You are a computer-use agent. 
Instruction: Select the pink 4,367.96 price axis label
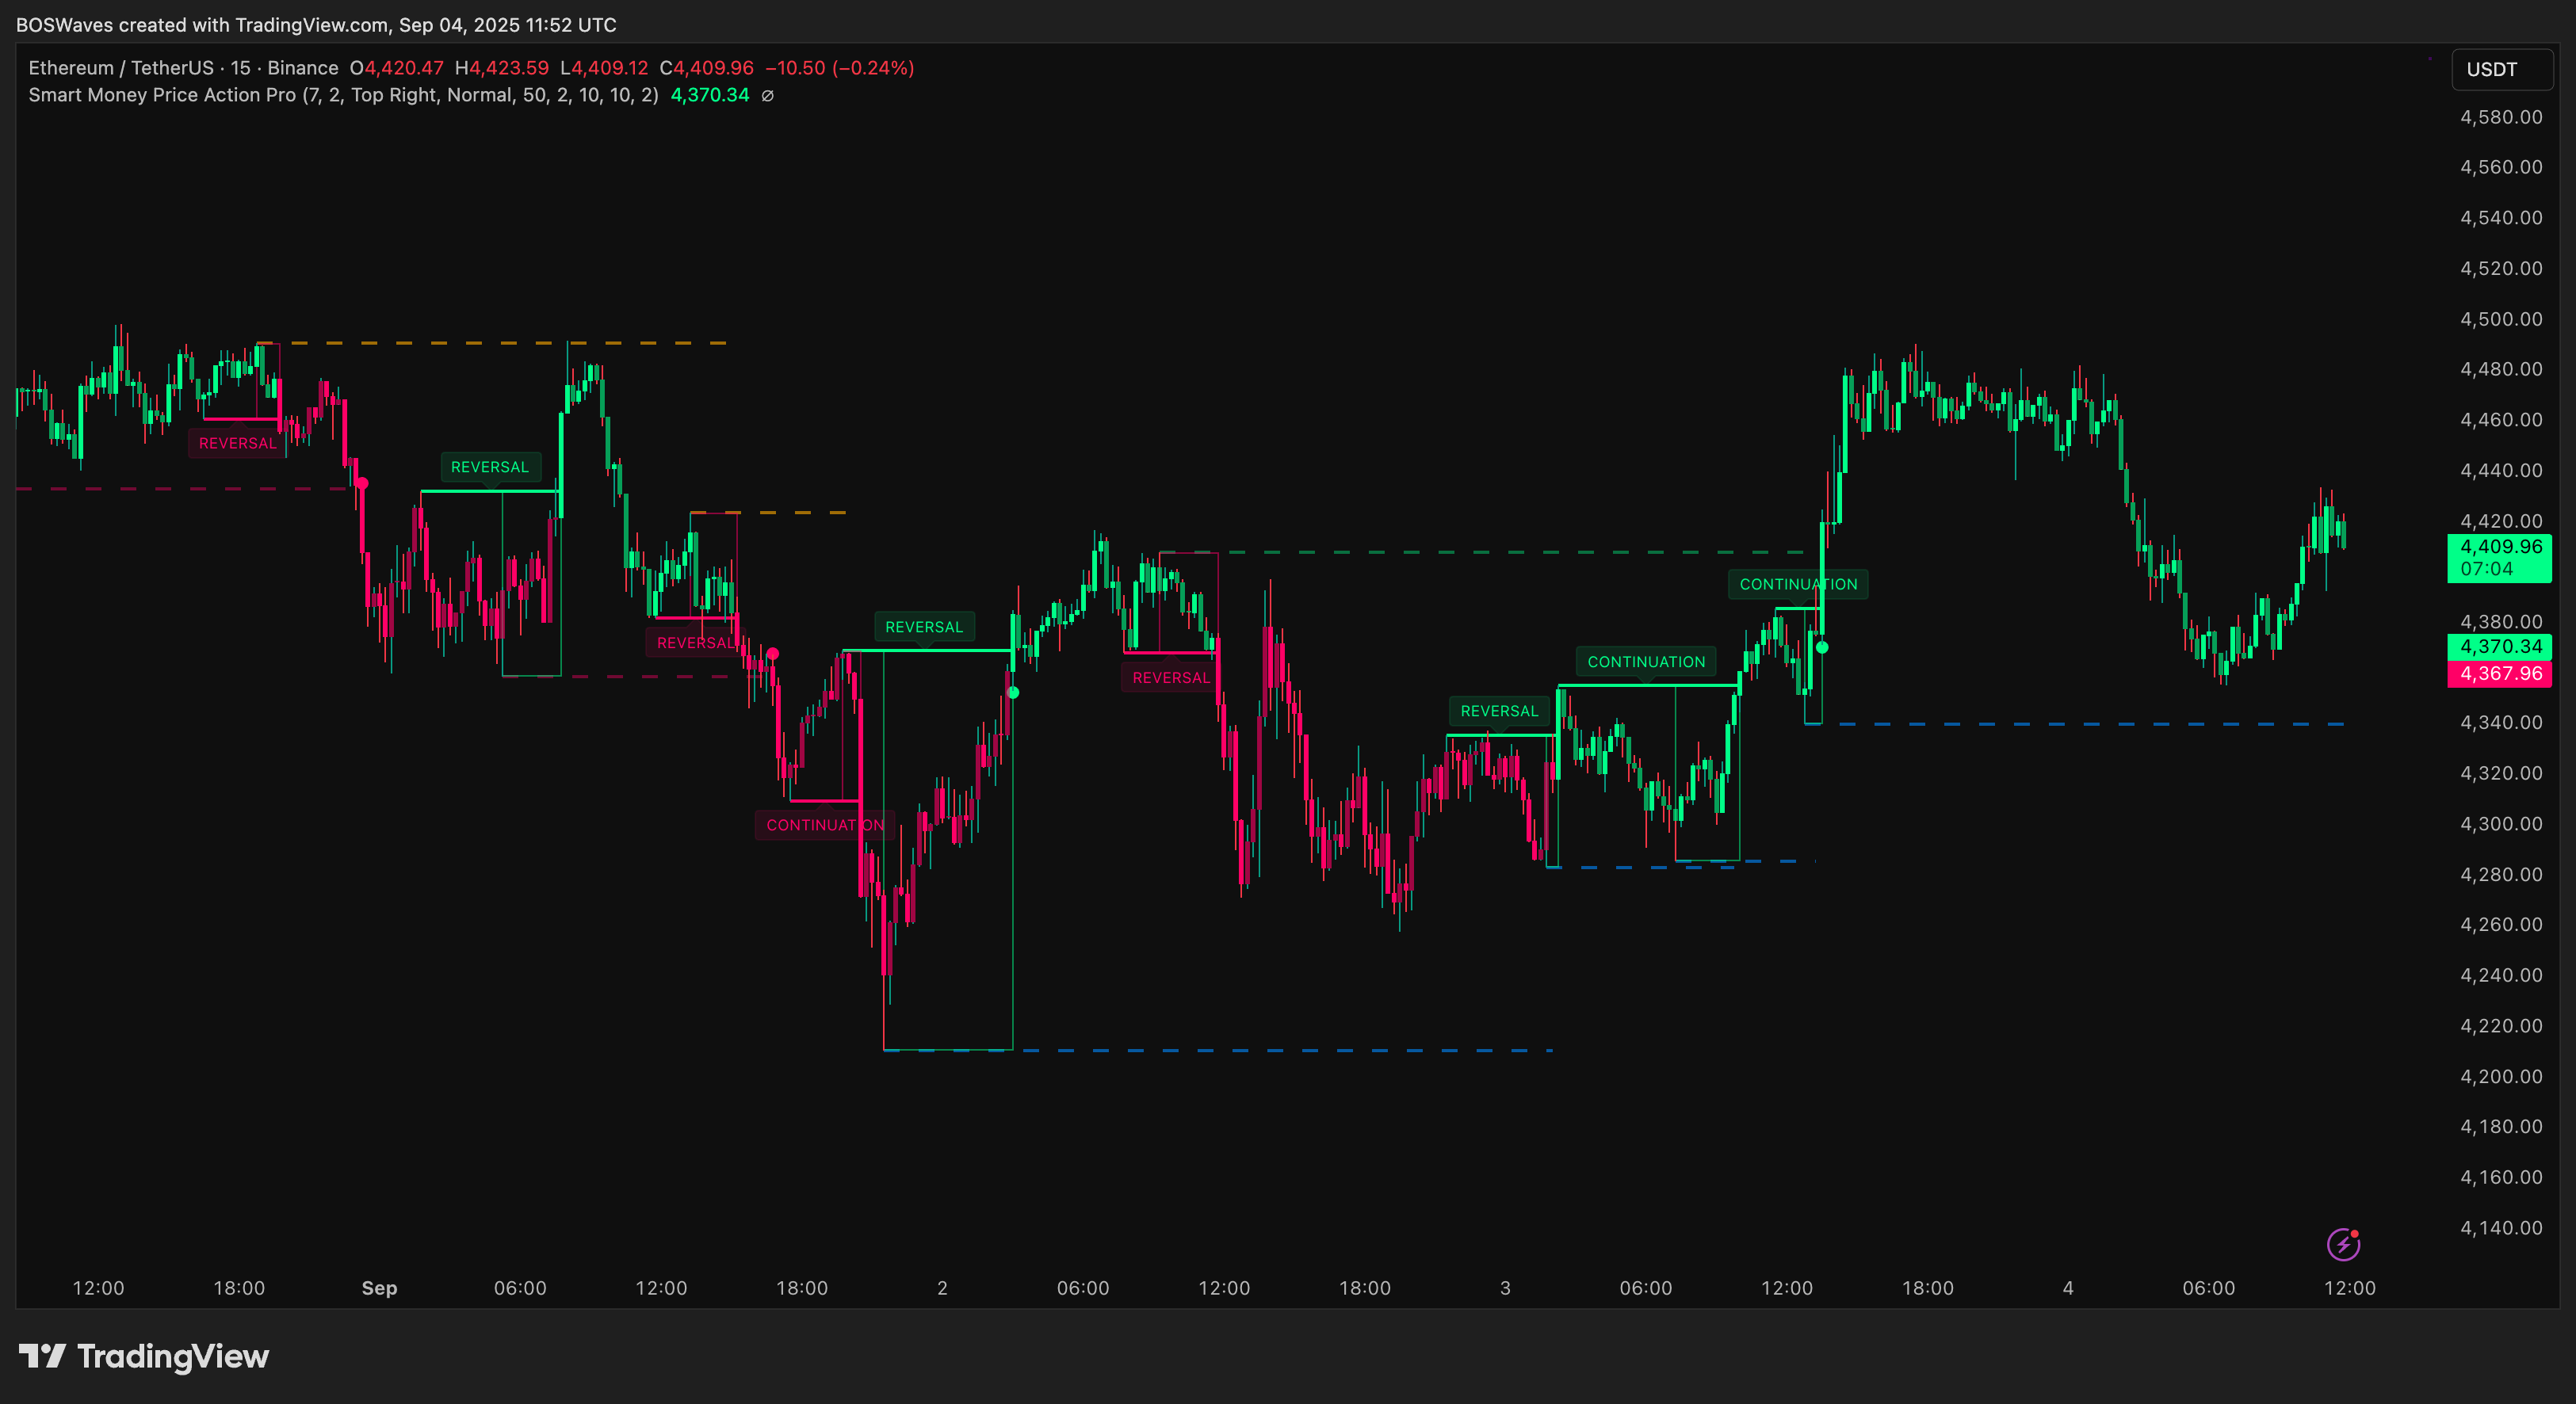point(2500,673)
